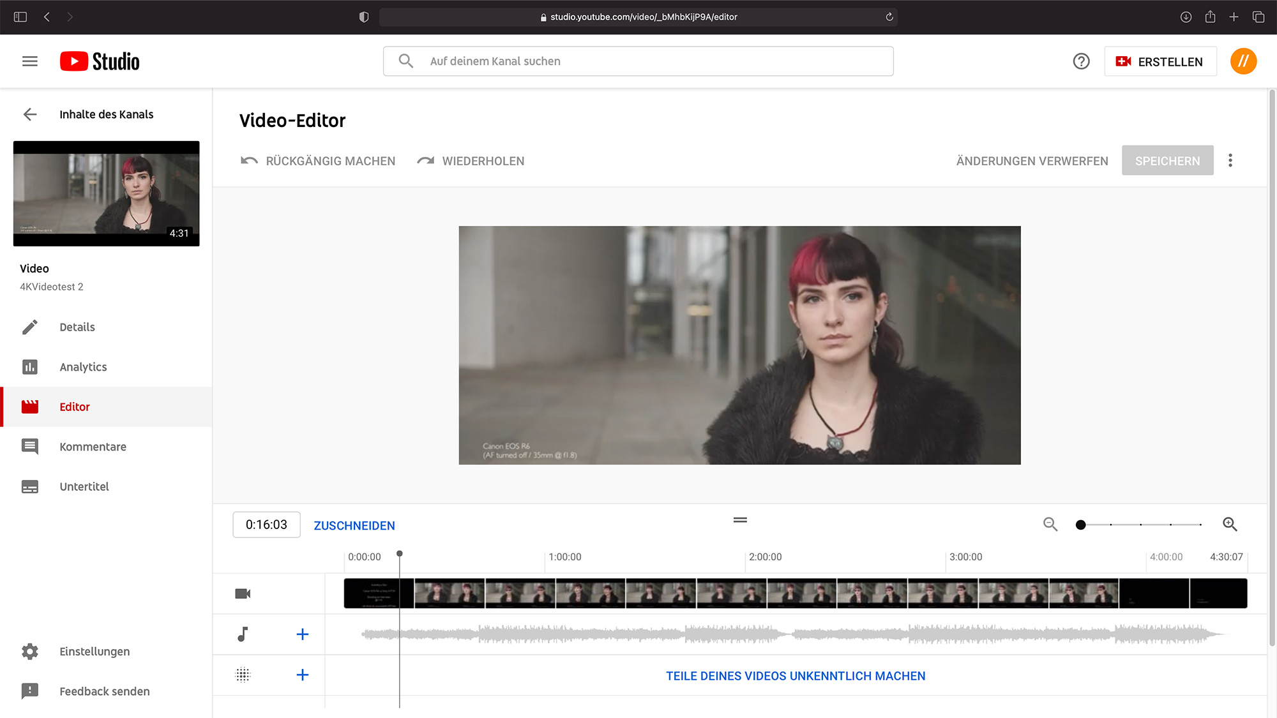Click the timeline zoom slider handle
Viewport: 1277px width, 718px height.
pos(1080,525)
